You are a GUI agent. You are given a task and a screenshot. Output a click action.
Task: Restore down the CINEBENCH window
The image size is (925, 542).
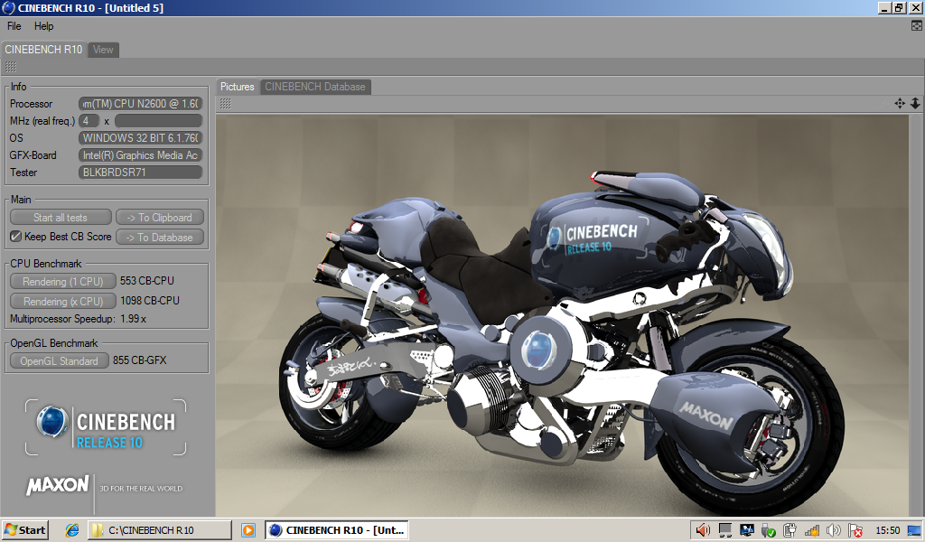click(x=899, y=7)
